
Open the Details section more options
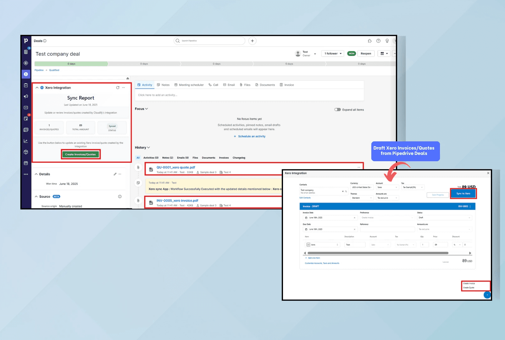click(120, 174)
